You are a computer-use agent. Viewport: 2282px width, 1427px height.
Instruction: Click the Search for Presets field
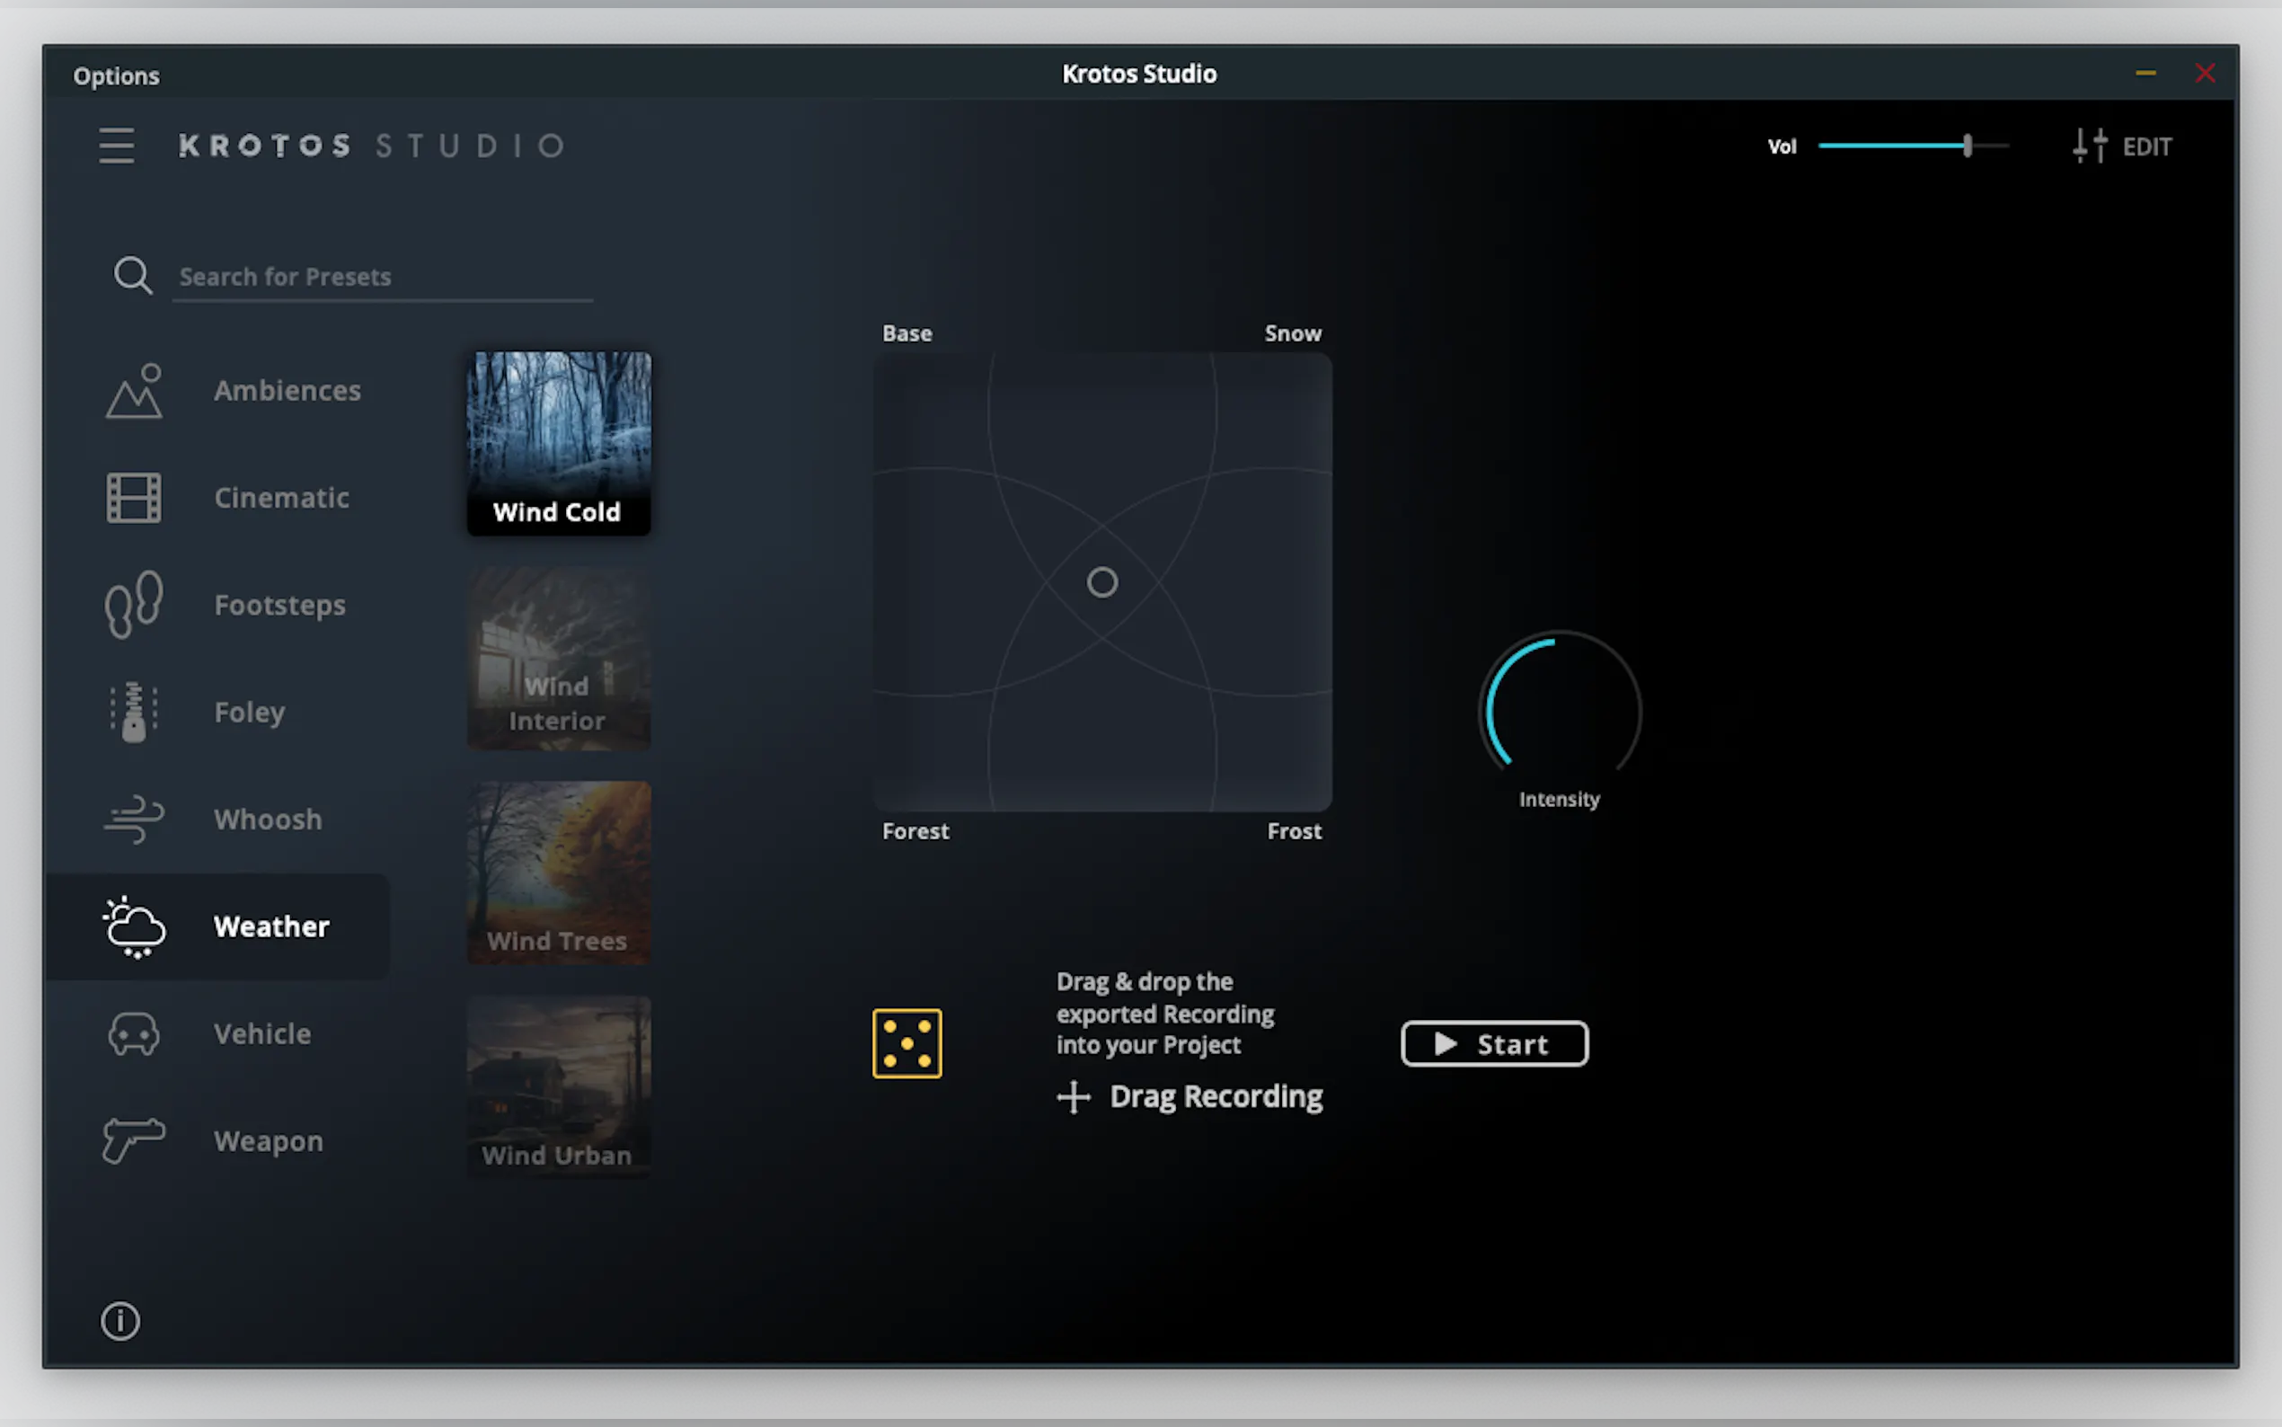pos(382,278)
